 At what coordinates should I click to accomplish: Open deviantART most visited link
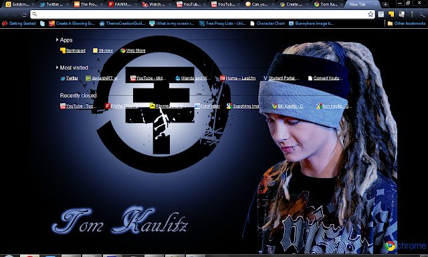click(x=104, y=78)
